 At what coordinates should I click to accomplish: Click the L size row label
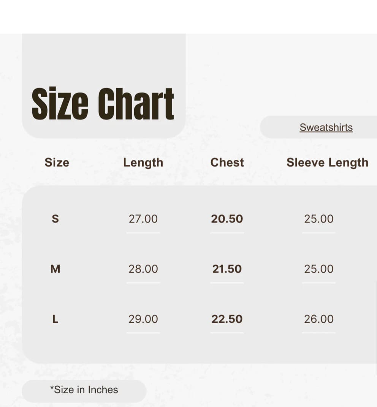tap(55, 319)
